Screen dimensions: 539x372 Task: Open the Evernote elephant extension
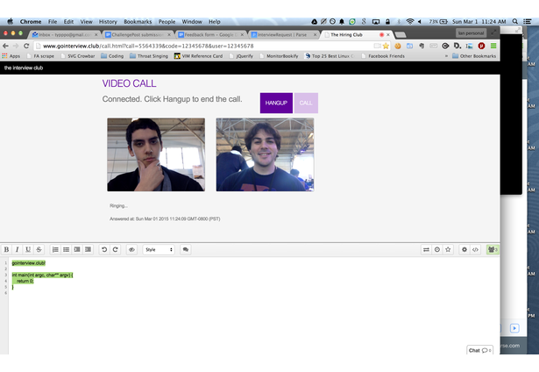point(422,46)
